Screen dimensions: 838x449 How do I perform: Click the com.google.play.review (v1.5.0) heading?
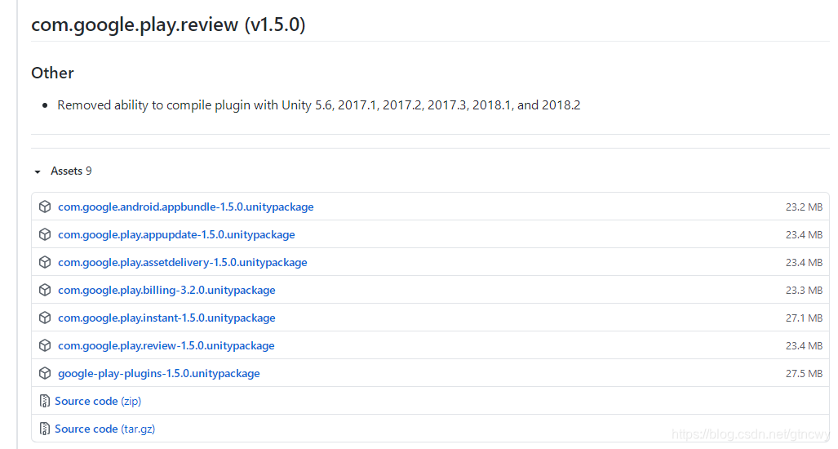click(x=168, y=24)
